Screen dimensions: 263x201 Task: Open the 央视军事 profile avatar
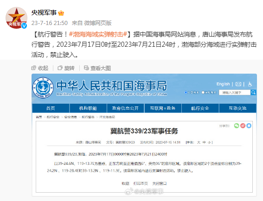[x=16, y=18]
